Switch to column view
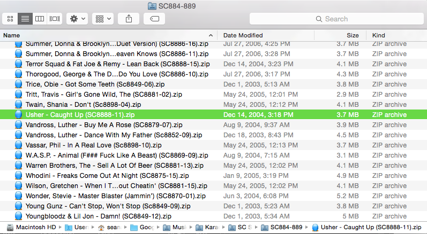 (x=40, y=19)
